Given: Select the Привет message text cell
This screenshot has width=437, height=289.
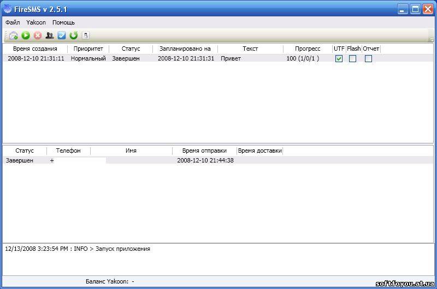Looking at the screenshot, I should [231, 58].
